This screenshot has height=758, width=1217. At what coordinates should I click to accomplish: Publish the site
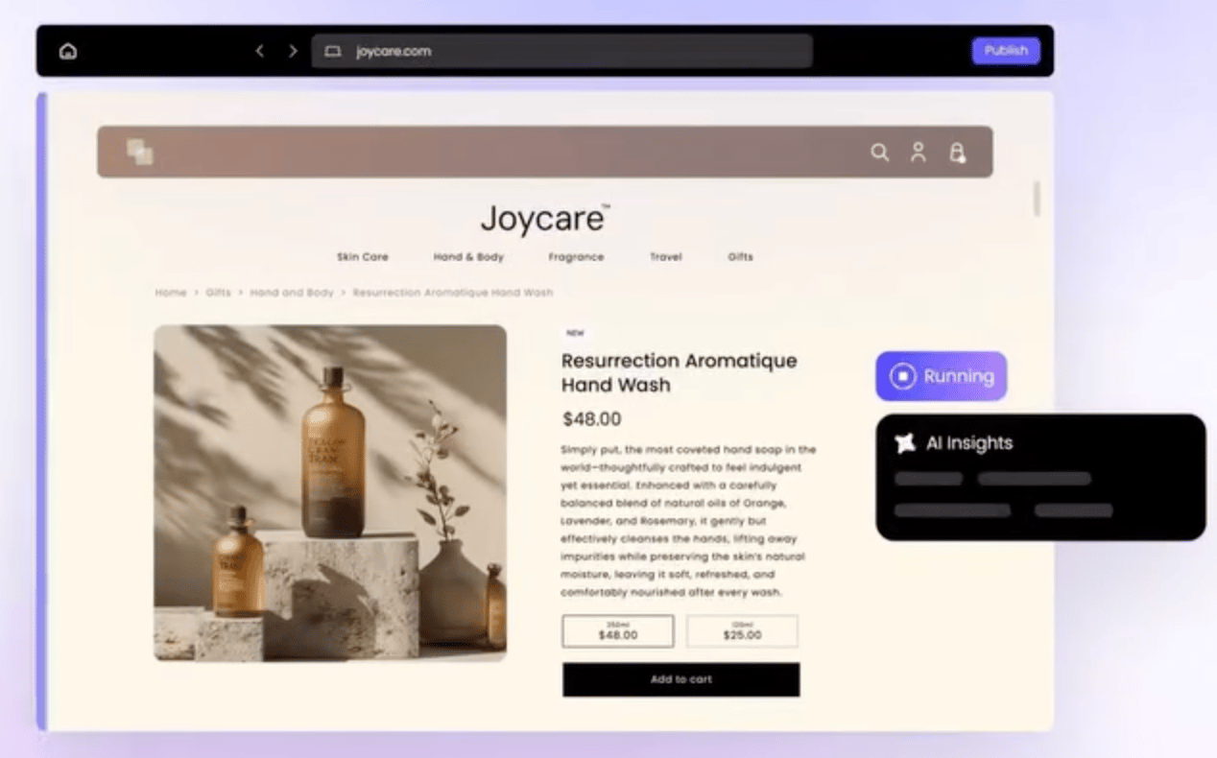pos(1006,51)
